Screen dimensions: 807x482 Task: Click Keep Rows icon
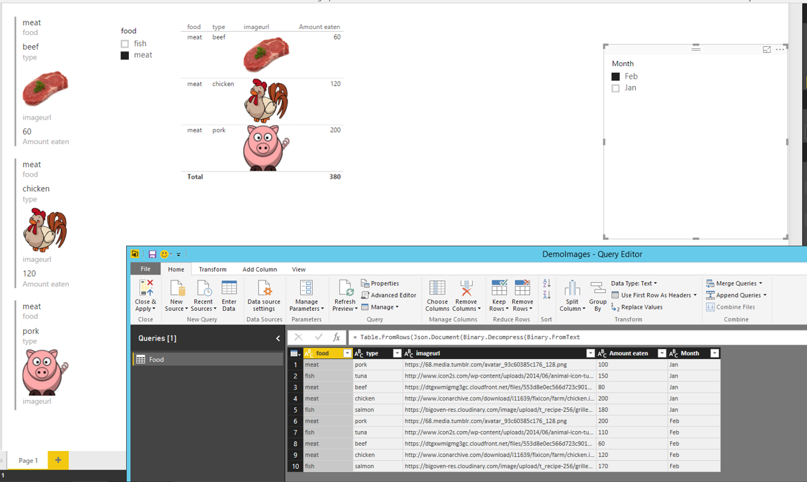pyautogui.click(x=499, y=288)
